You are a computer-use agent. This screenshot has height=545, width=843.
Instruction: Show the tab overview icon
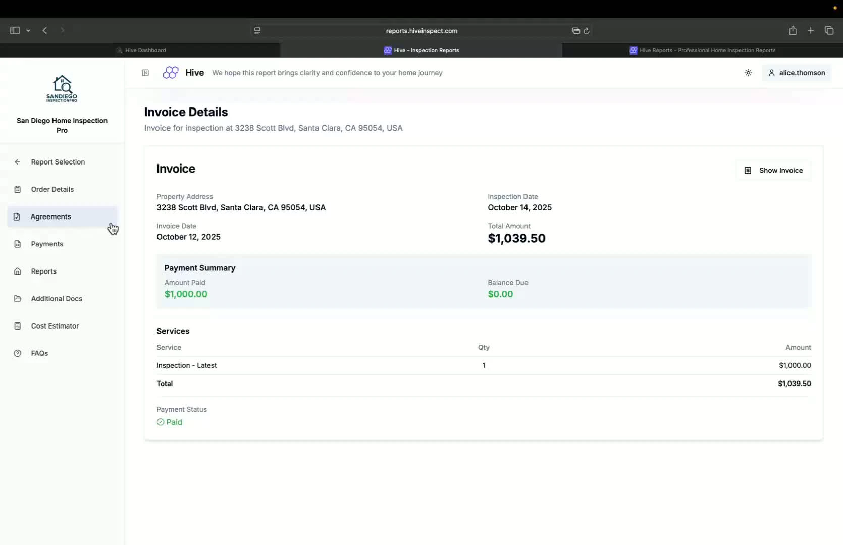pyautogui.click(x=829, y=30)
